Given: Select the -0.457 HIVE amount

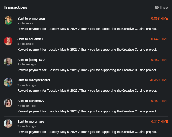Looking at the screenshot, I should coord(159,60).
